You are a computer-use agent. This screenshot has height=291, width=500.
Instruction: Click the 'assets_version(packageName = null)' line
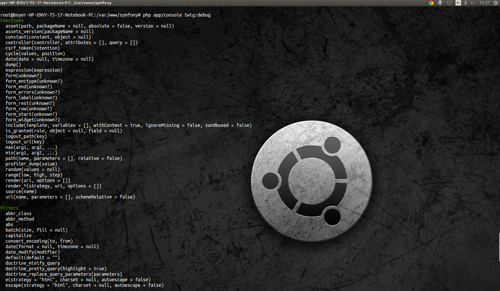pyautogui.click(x=50, y=31)
